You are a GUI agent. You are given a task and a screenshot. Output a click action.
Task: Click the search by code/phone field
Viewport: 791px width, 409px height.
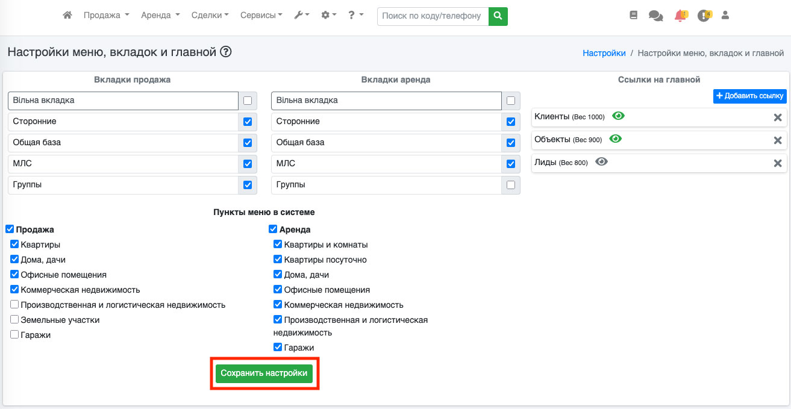click(x=432, y=16)
